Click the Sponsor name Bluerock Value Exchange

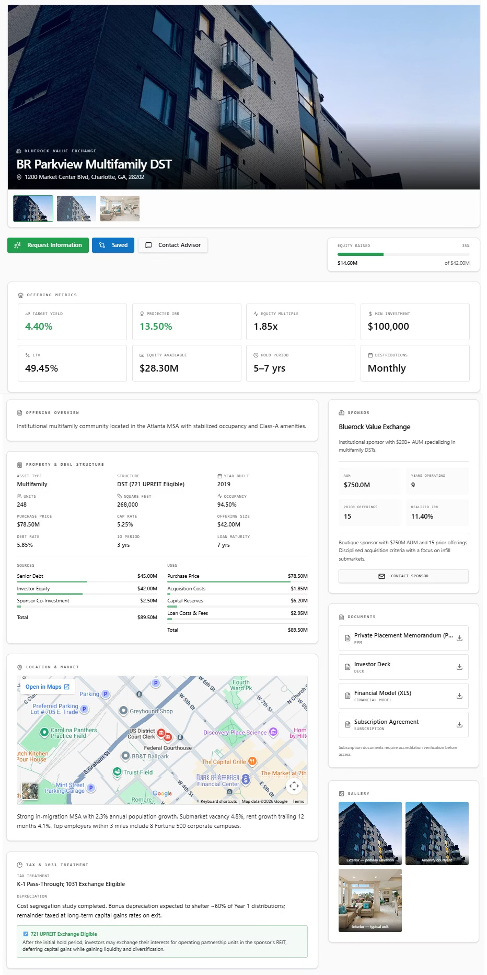(x=374, y=427)
